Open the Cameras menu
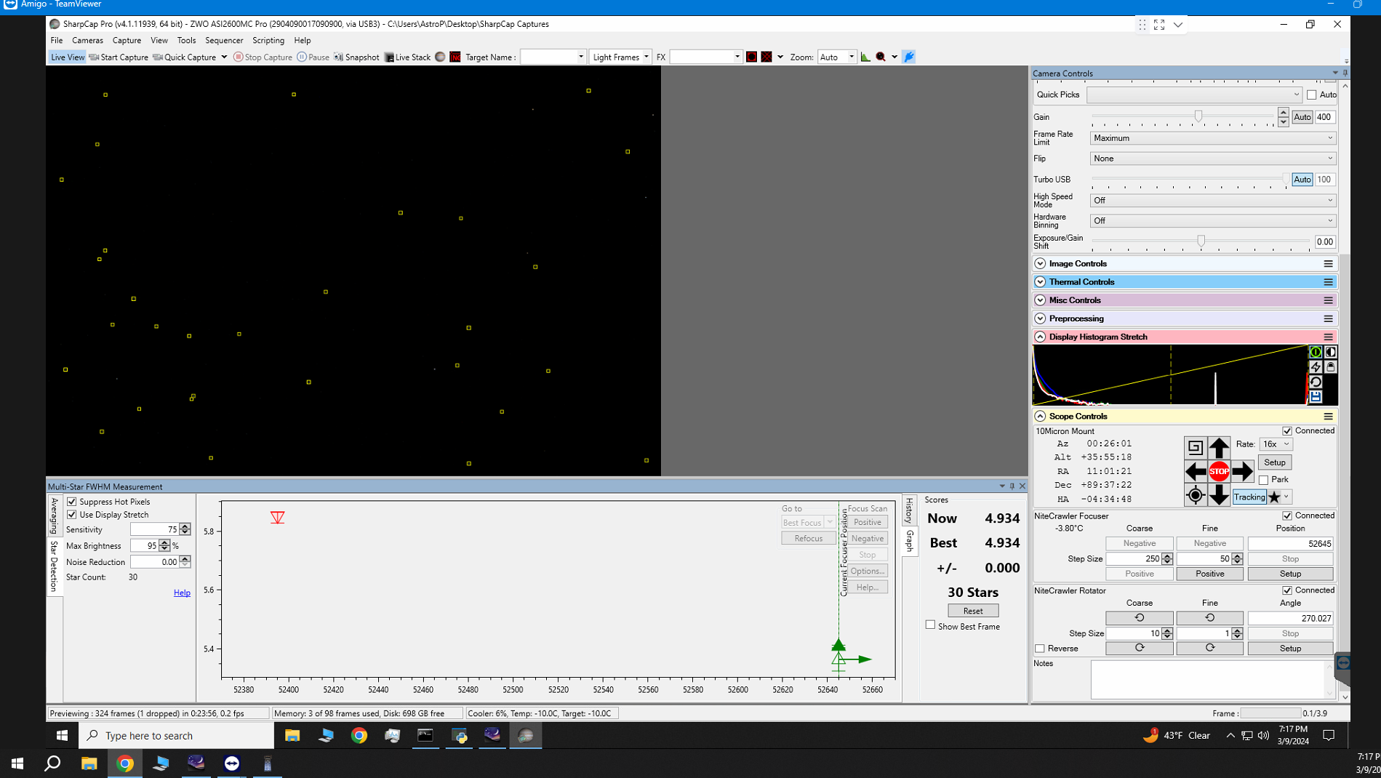 (x=87, y=40)
